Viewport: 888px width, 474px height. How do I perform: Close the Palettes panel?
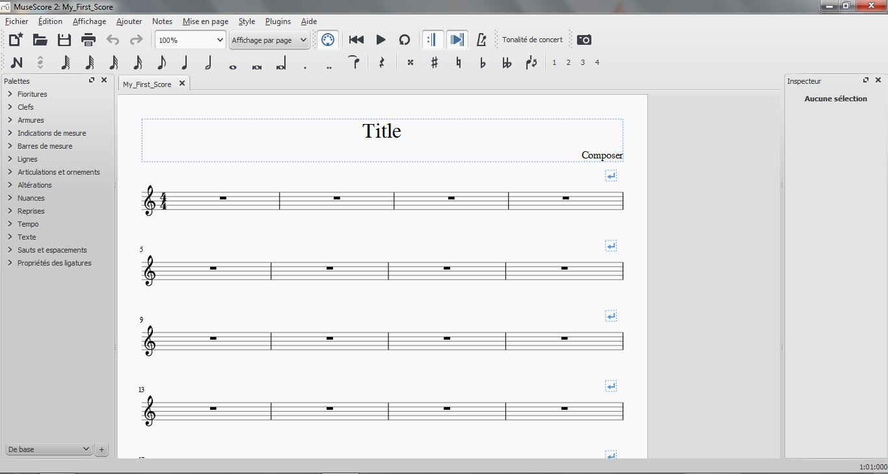104,80
